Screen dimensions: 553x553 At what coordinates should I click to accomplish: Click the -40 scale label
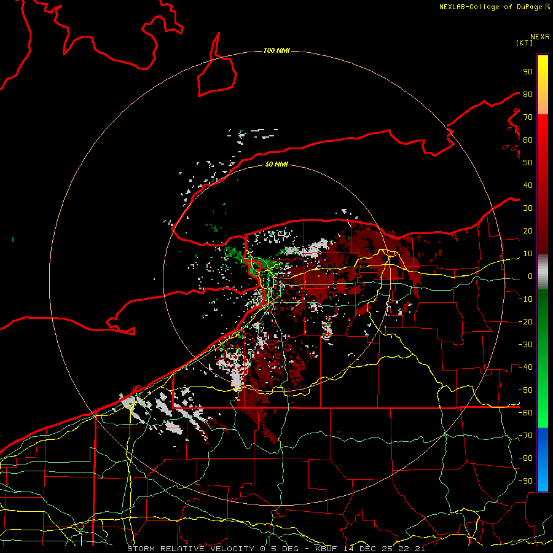[x=525, y=367]
